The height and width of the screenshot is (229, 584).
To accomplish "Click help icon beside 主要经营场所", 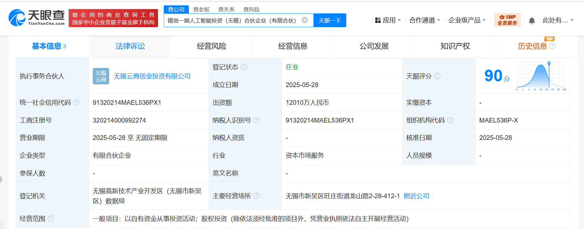I will [257, 196].
